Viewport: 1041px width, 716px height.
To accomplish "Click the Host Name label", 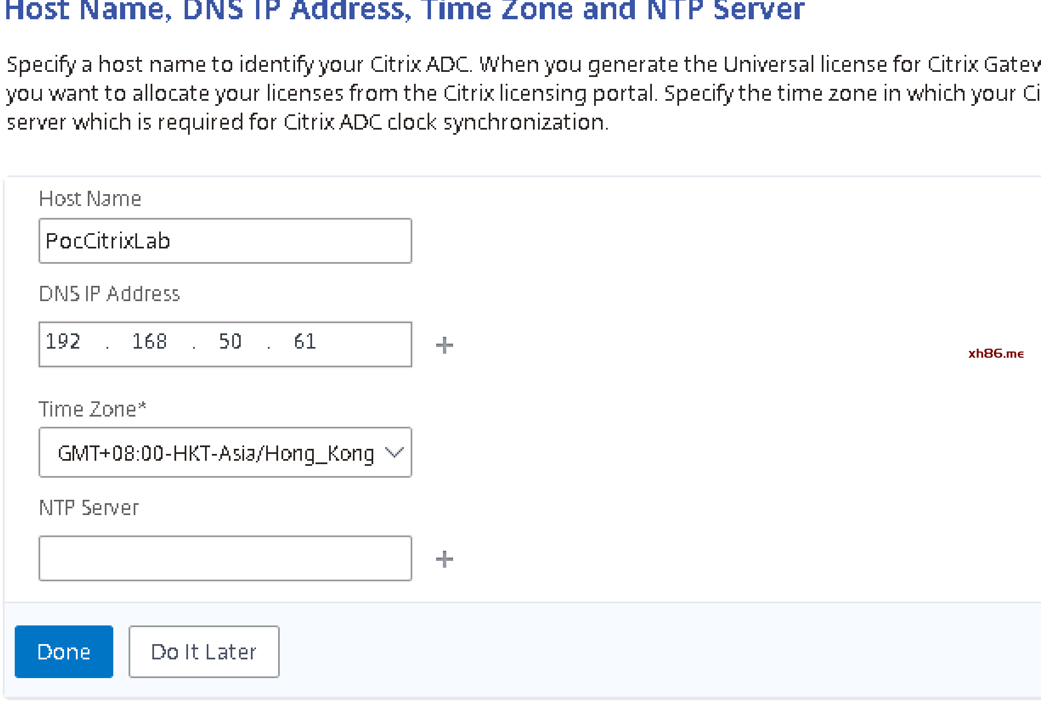I will pyautogui.click(x=90, y=199).
